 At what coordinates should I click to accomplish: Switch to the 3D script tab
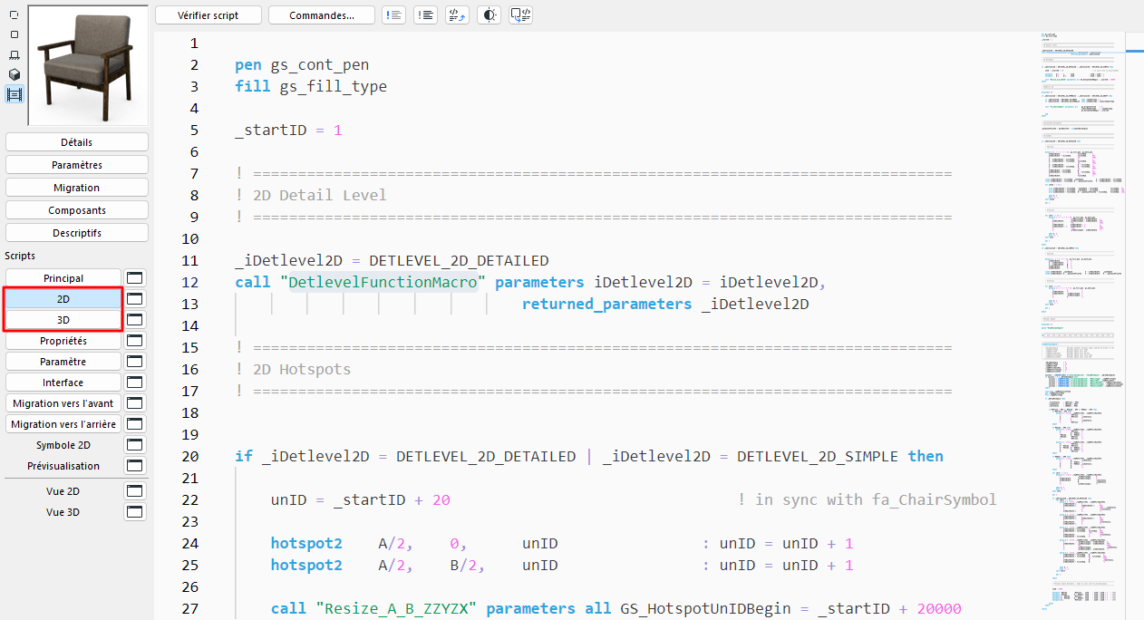(62, 319)
